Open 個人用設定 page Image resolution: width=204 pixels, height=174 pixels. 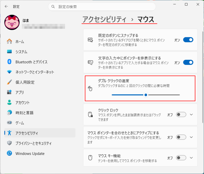point(40,82)
